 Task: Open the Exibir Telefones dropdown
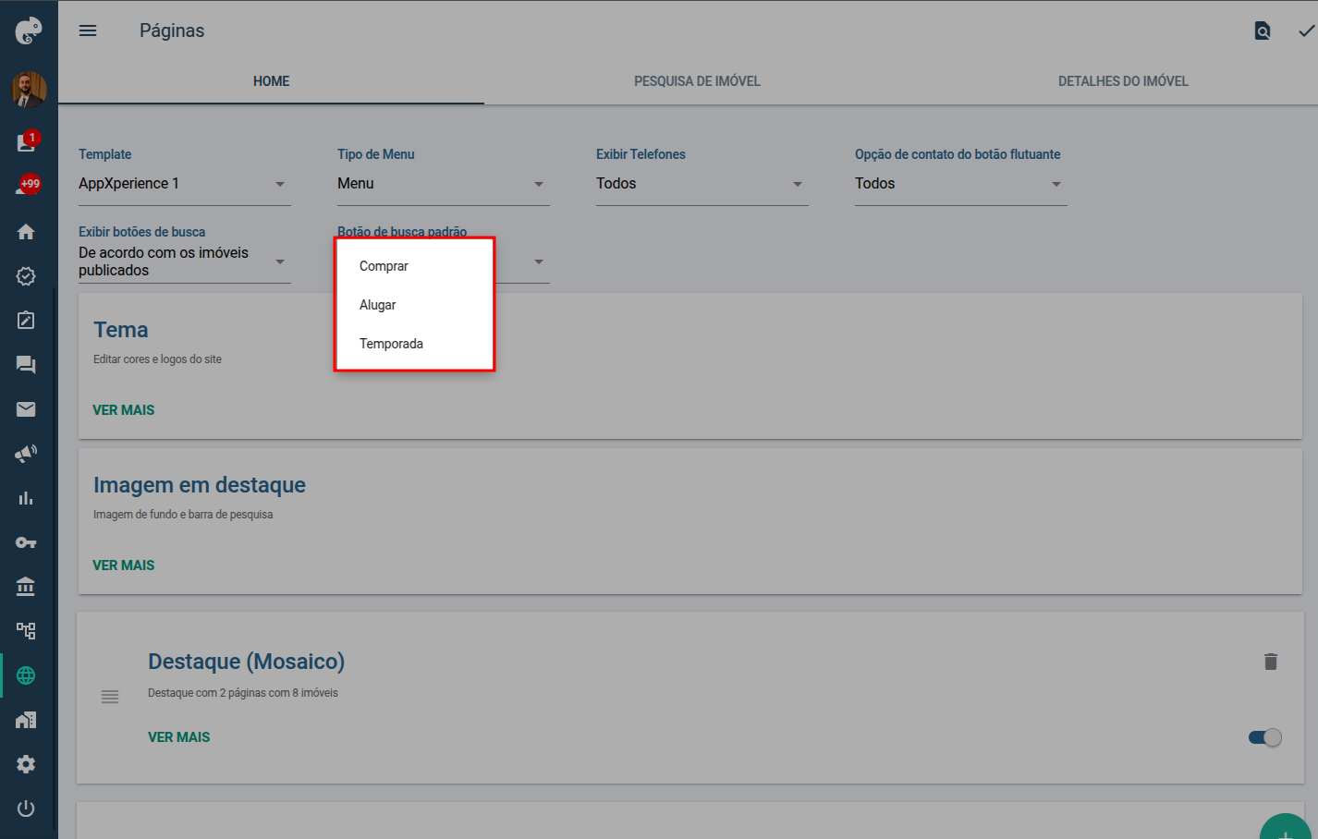pyautogui.click(x=702, y=184)
